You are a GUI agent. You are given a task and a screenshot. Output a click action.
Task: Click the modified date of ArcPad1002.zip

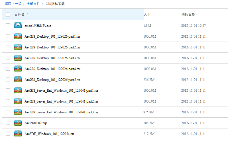coord(194,123)
